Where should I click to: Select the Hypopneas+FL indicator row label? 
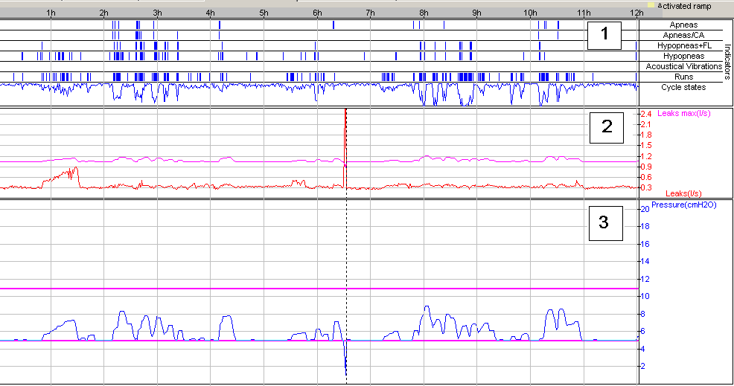683,45
